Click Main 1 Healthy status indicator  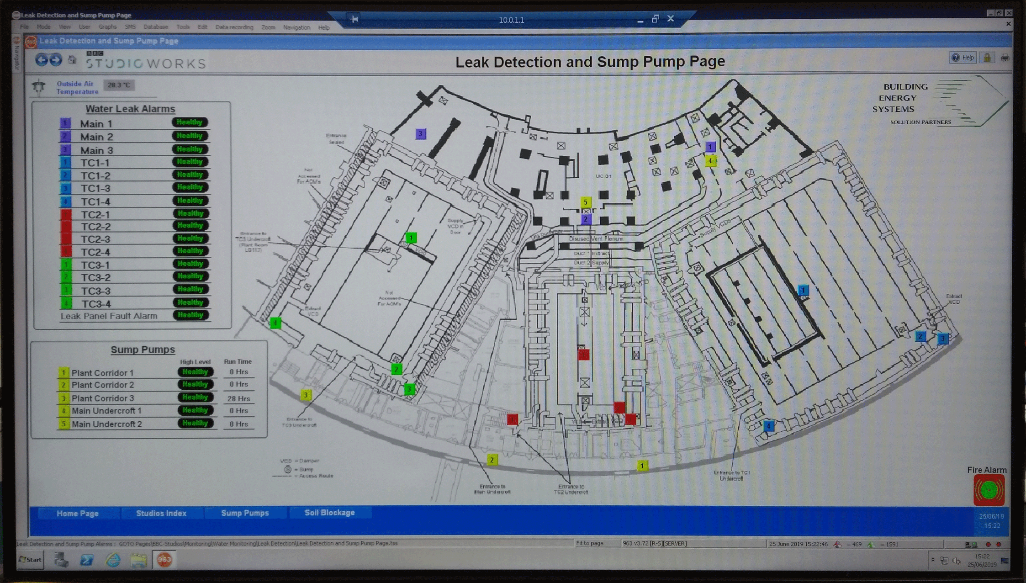(x=190, y=122)
